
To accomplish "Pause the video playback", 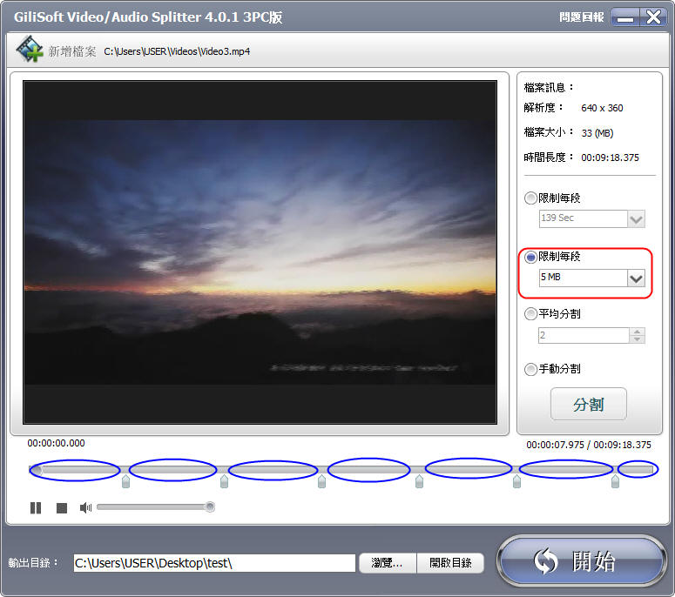I will click(x=36, y=507).
